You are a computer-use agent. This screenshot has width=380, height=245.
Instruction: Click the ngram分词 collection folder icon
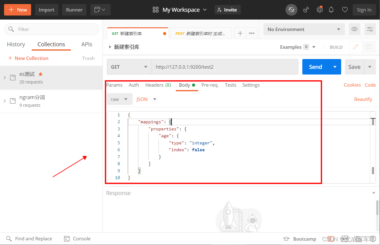(13, 101)
